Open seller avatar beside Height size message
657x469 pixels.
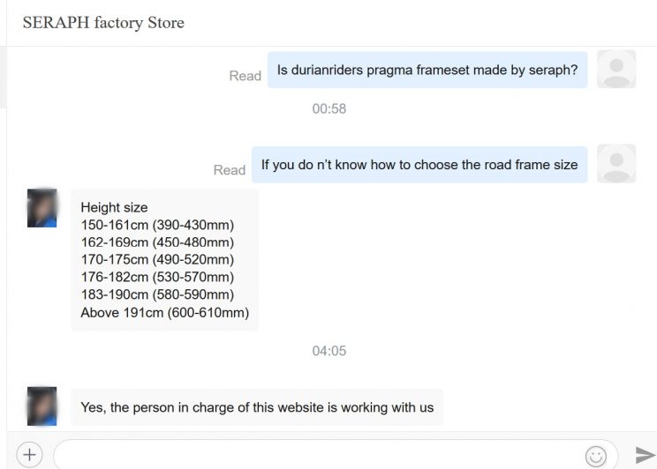coord(42,208)
